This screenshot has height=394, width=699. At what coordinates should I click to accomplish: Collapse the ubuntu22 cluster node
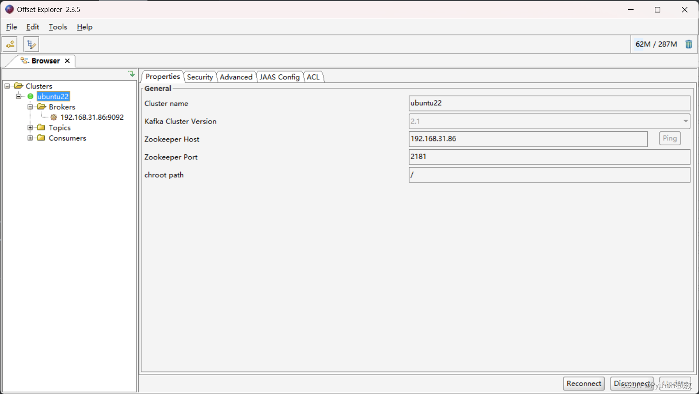click(18, 96)
